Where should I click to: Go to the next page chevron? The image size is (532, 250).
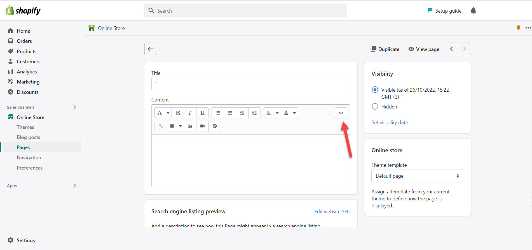coord(464,49)
